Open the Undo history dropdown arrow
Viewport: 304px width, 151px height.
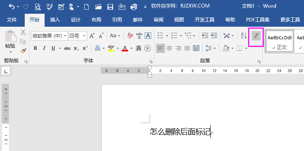click(18, 7)
